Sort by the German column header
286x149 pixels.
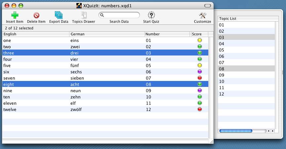107,34
